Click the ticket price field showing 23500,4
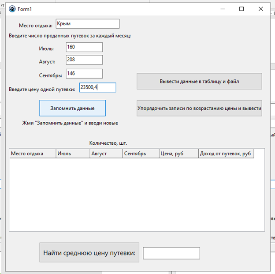 click(97, 88)
